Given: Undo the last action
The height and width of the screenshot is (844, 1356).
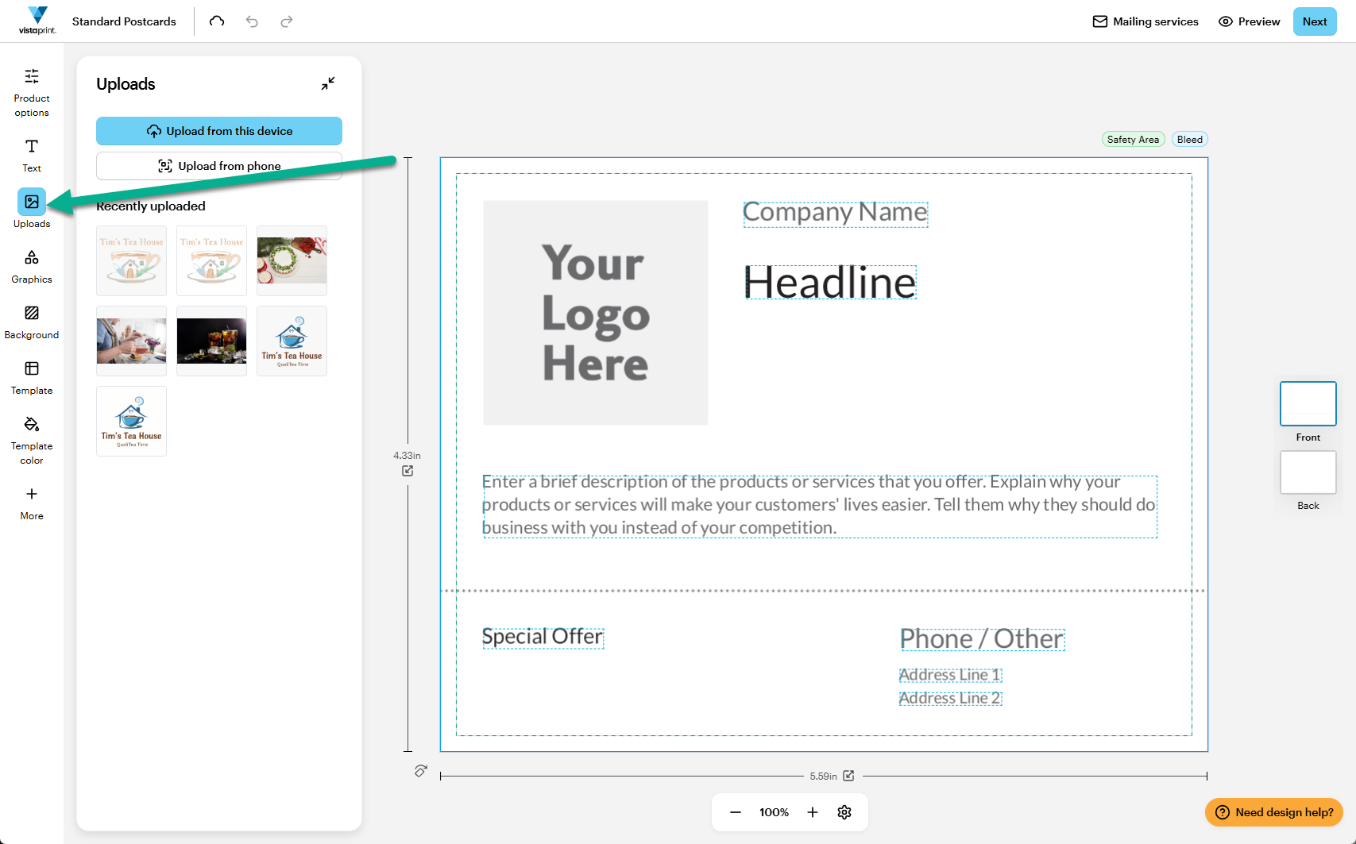Looking at the screenshot, I should (252, 21).
